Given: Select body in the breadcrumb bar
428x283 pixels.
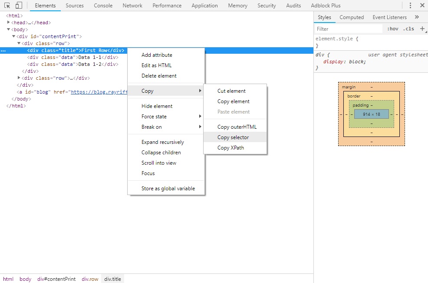Looking at the screenshot, I should point(25,279).
